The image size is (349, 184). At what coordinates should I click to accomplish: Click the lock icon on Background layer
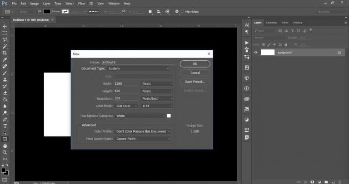tap(339, 53)
